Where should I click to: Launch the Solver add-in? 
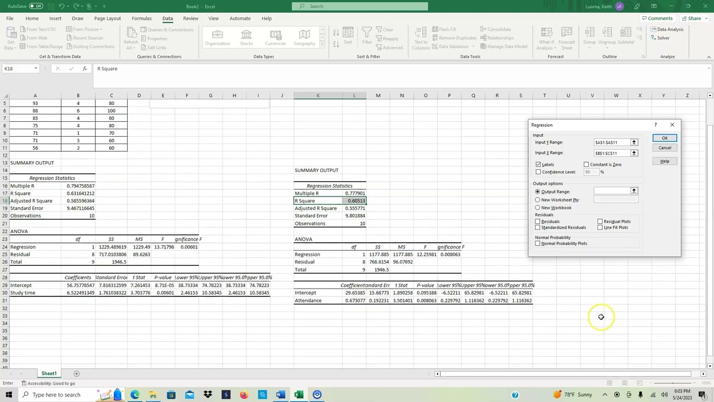click(x=659, y=38)
